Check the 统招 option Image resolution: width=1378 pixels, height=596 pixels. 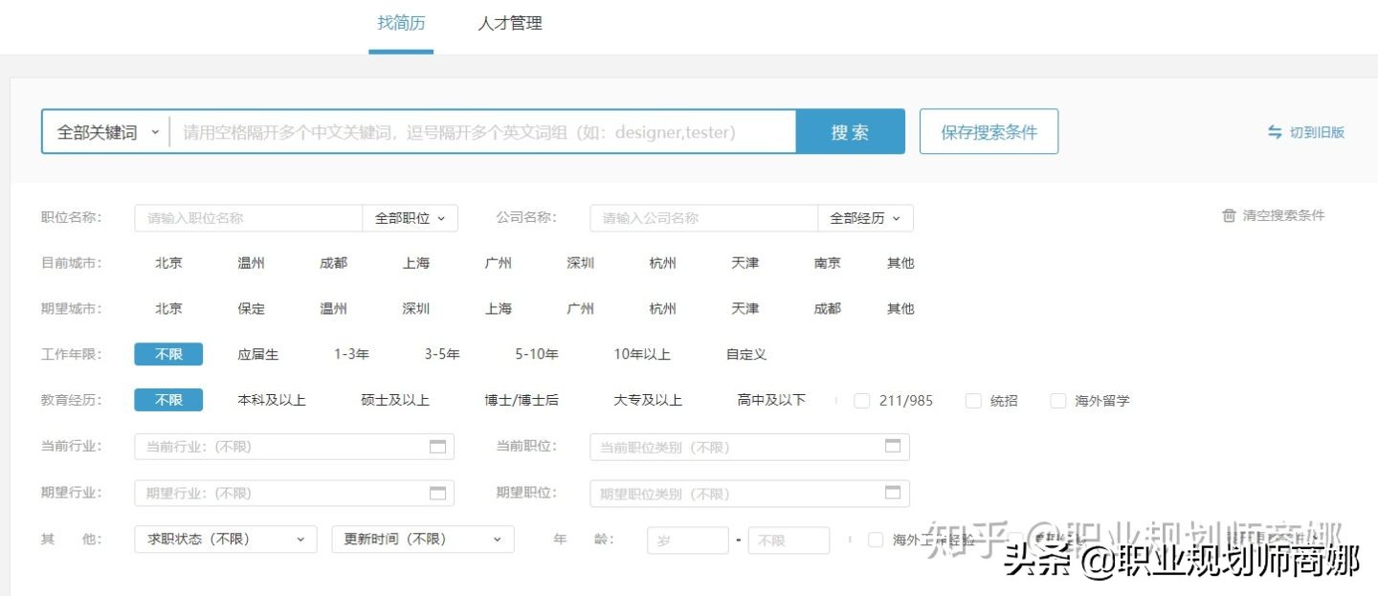pyautogui.click(x=973, y=401)
